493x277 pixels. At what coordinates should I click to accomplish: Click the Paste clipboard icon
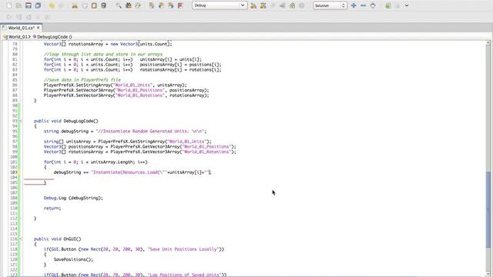(x=94, y=5)
